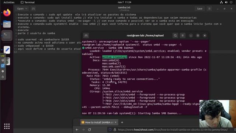
Task: Open text editor hamburger menu
Action: pos(209,9)
